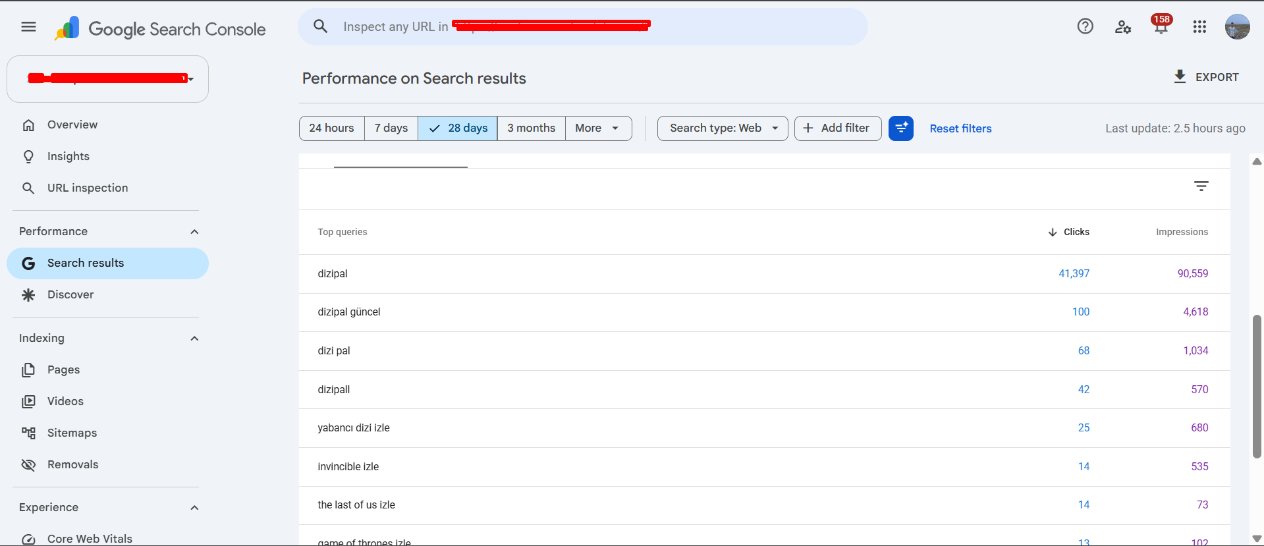Select the 24 hours date range

(x=332, y=128)
